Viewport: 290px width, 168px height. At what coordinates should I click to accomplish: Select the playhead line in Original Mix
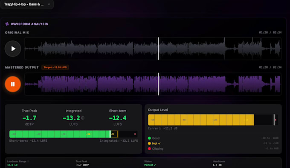pyautogui.click(x=158, y=49)
